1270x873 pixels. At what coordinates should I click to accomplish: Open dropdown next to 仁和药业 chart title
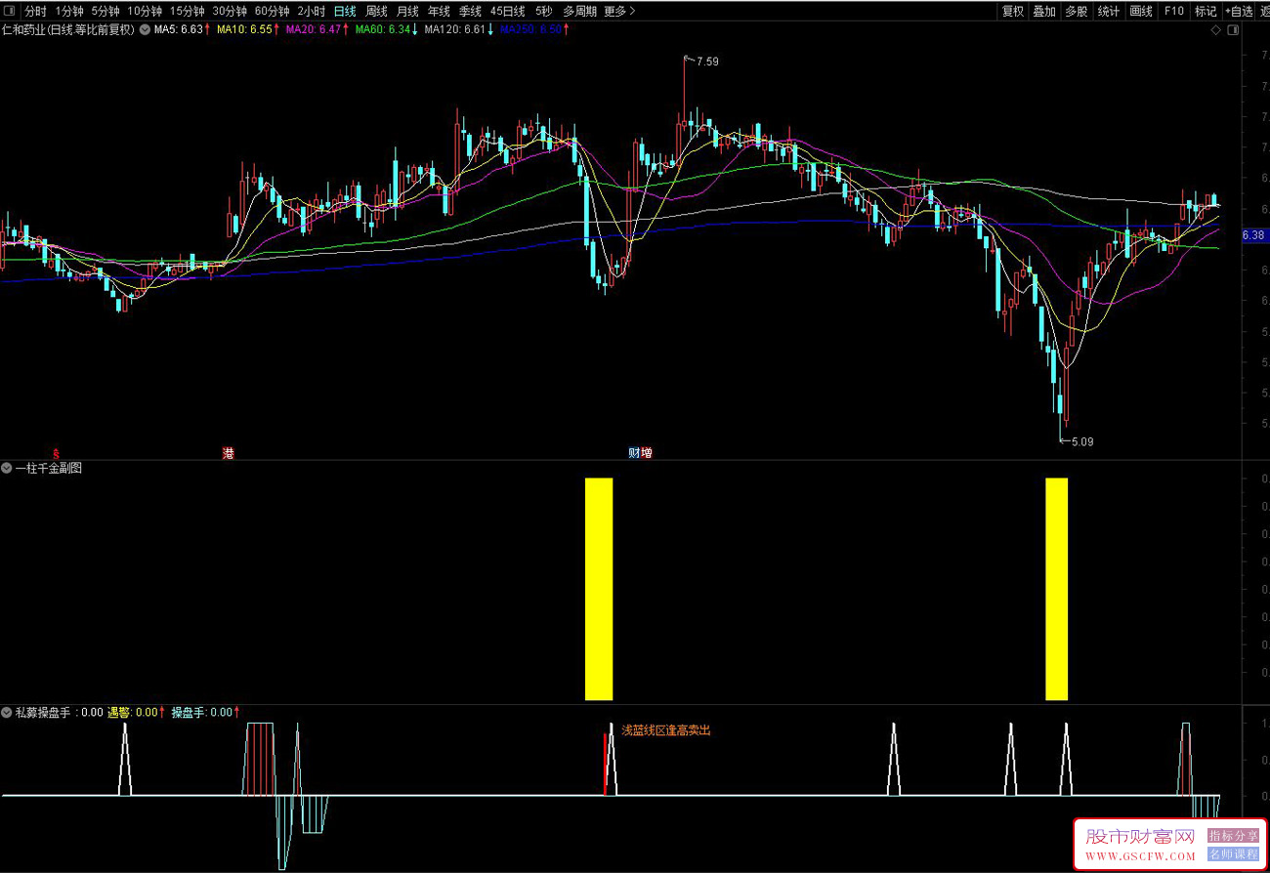tap(145, 30)
